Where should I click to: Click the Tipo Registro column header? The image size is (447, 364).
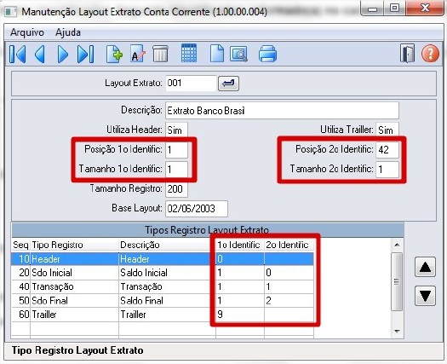click(x=74, y=245)
